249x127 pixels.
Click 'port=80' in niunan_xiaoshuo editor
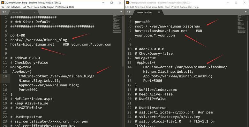click(142, 22)
